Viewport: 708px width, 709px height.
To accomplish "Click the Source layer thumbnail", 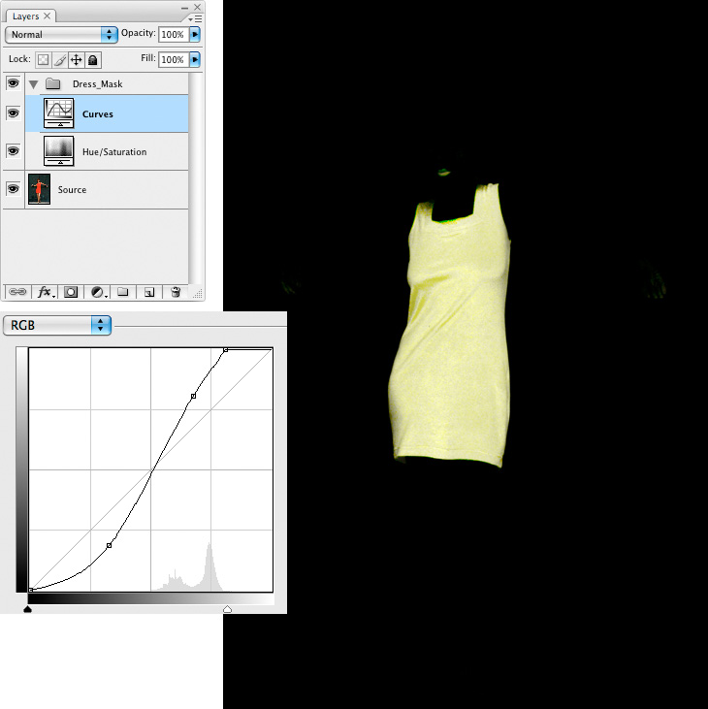I will click(x=40, y=189).
